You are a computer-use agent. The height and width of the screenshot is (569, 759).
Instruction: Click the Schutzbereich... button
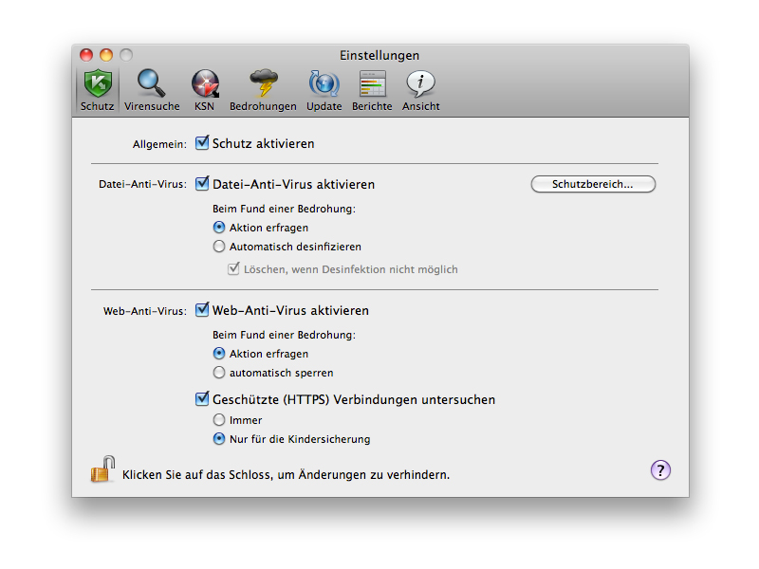pyautogui.click(x=593, y=184)
